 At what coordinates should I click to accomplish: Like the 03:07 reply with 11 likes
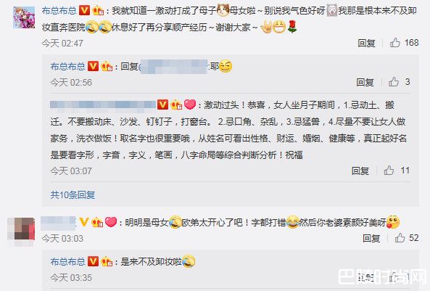coord(389,171)
